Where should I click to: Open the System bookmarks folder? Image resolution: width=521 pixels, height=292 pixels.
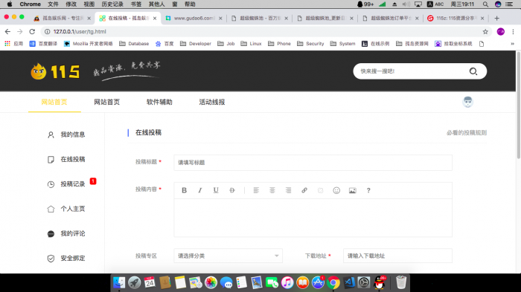(x=342, y=44)
